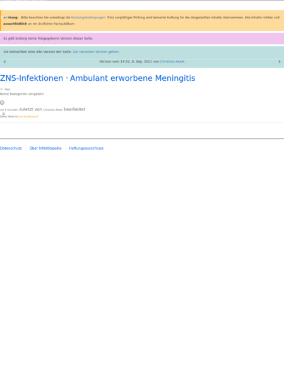Click the info circle icon
This screenshot has height=379, width=284.
pos(2,103)
